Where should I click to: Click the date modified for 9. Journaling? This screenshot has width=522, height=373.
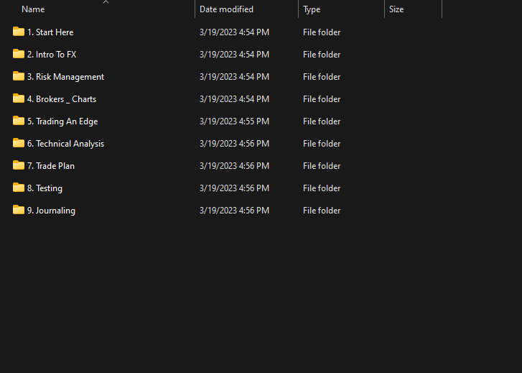[x=234, y=211]
